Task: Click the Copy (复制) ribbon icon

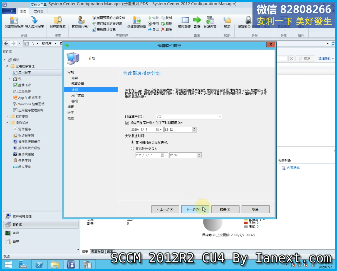Action: [x=167, y=18]
